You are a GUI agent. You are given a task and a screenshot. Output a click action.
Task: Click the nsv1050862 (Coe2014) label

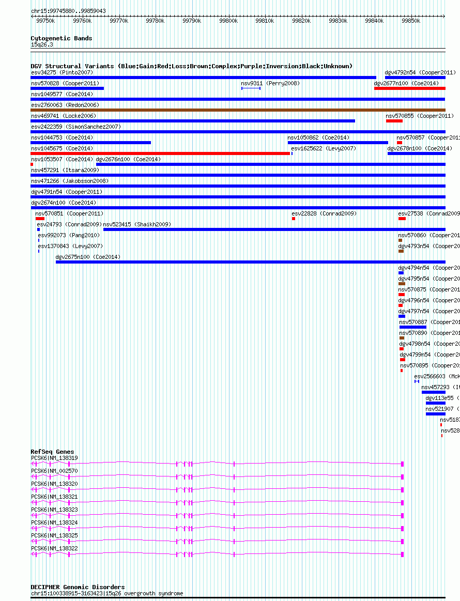[x=318, y=137]
